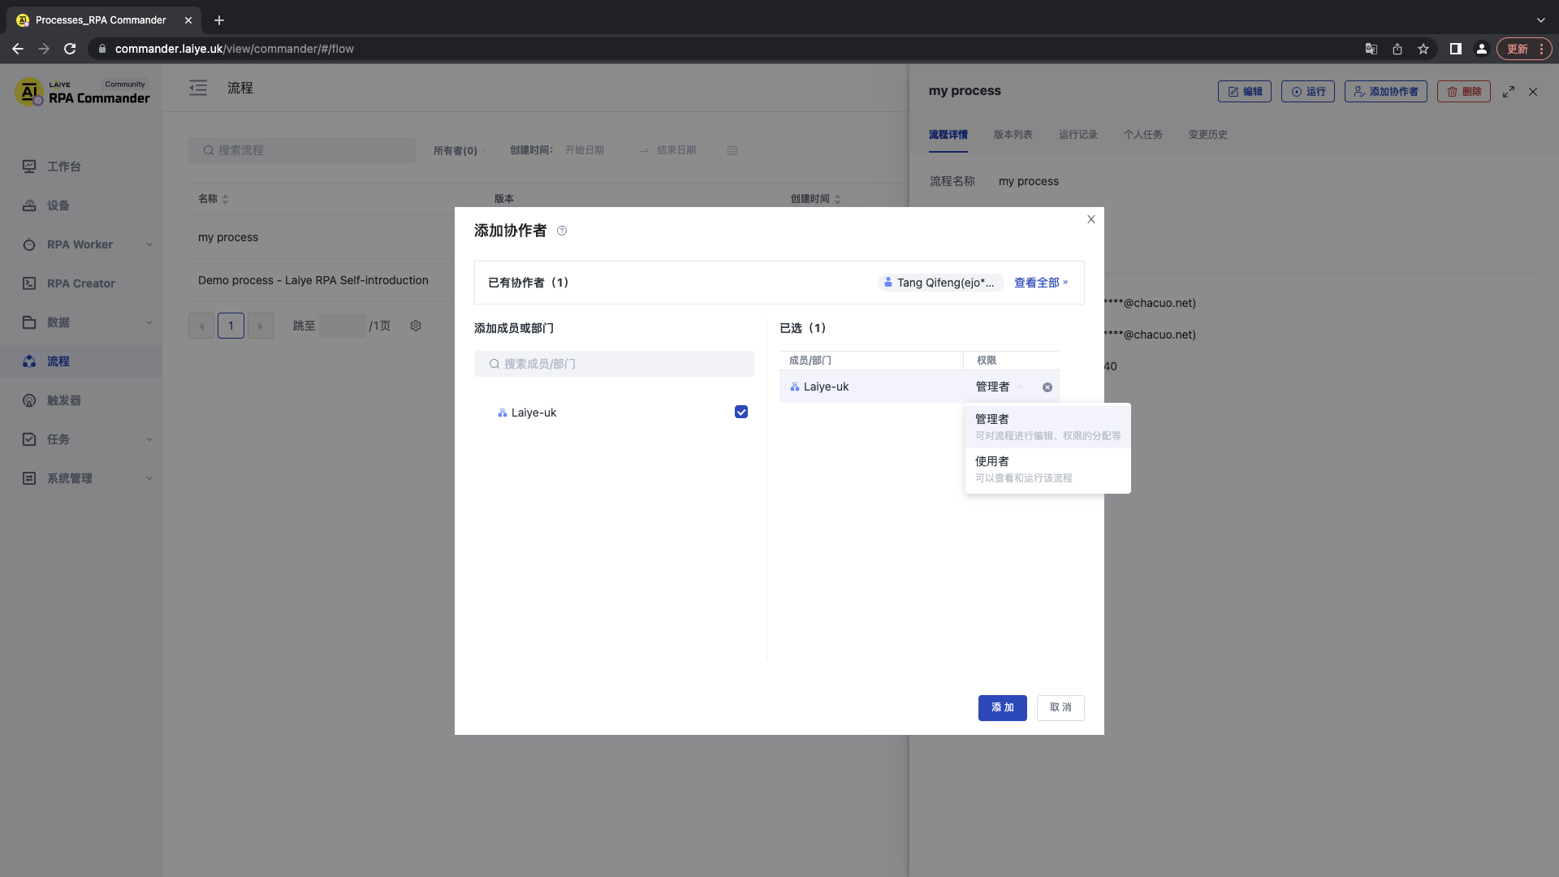
Task: Open the 管理者 permission dropdown for Laiye-uk
Action: click(1000, 387)
